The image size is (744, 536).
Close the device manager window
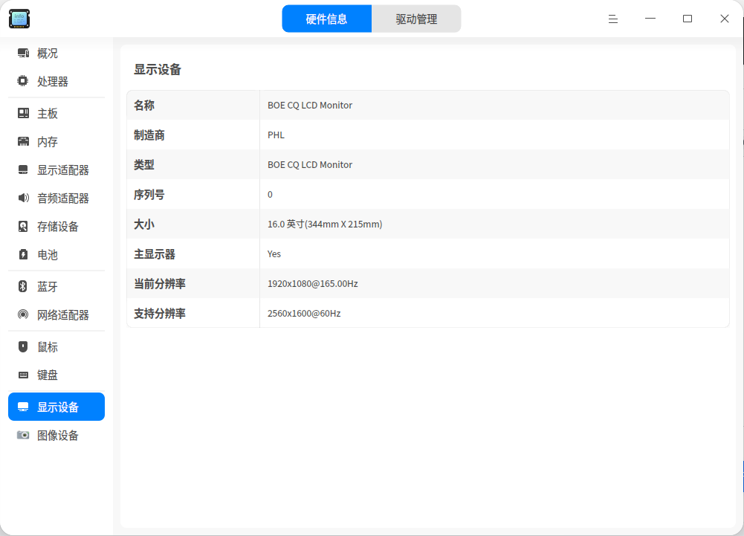pyautogui.click(x=724, y=19)
